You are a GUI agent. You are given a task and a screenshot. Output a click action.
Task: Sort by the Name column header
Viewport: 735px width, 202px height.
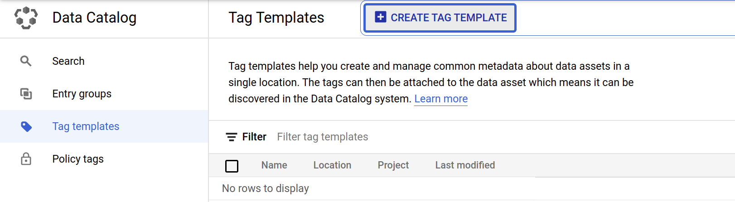pos(274,165)
